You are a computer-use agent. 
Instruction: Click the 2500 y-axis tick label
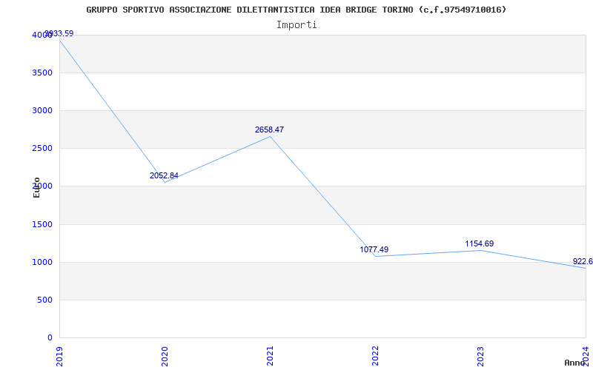coord(41,149)
